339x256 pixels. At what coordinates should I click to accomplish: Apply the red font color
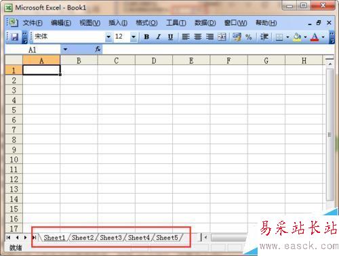(315, 37)
